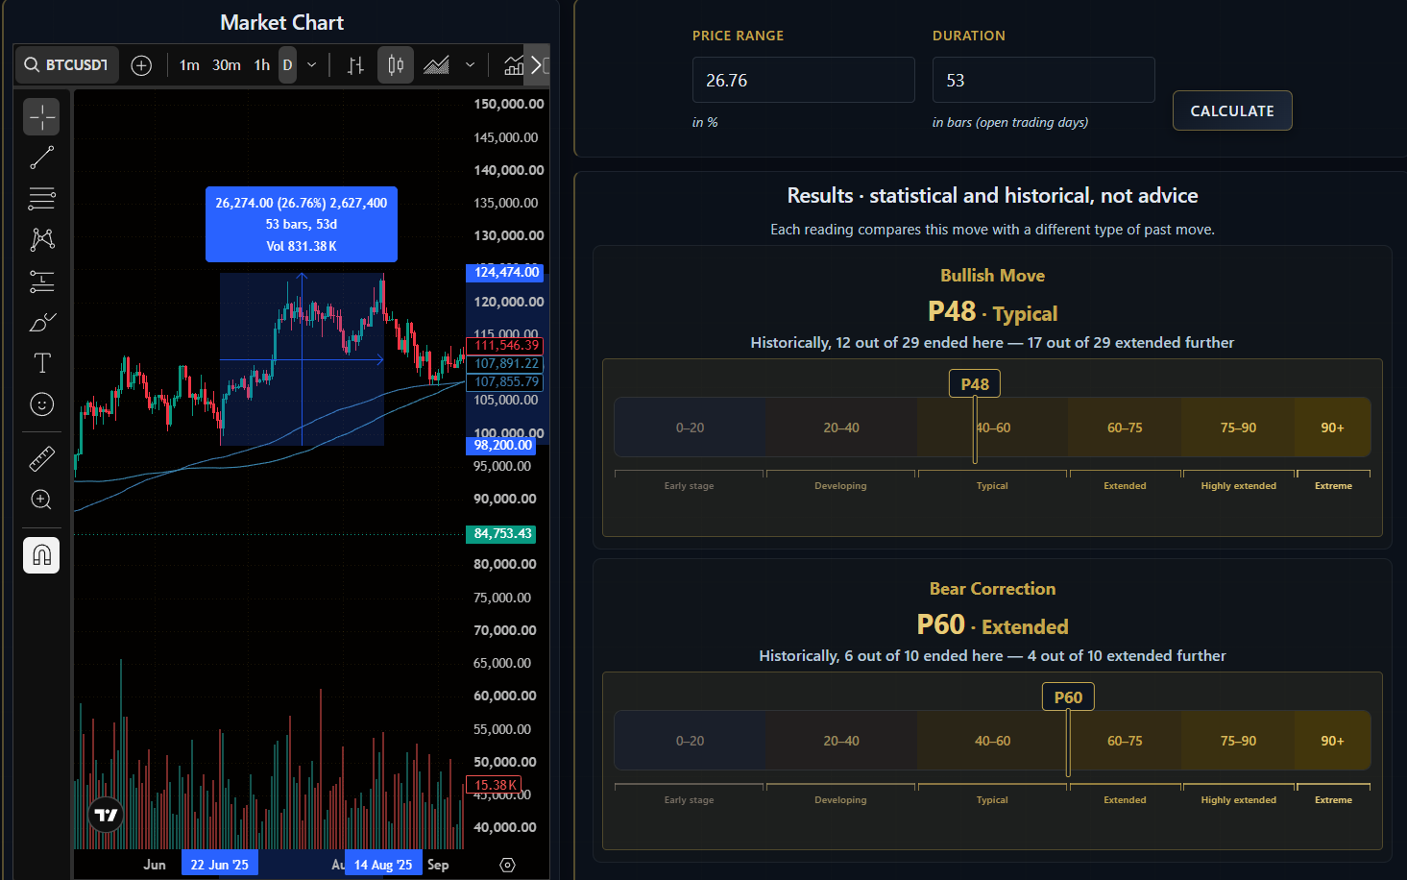This screenshot has width=1407, height=880.
Task: Select the D daily timeframe
Action: (287, 65)
